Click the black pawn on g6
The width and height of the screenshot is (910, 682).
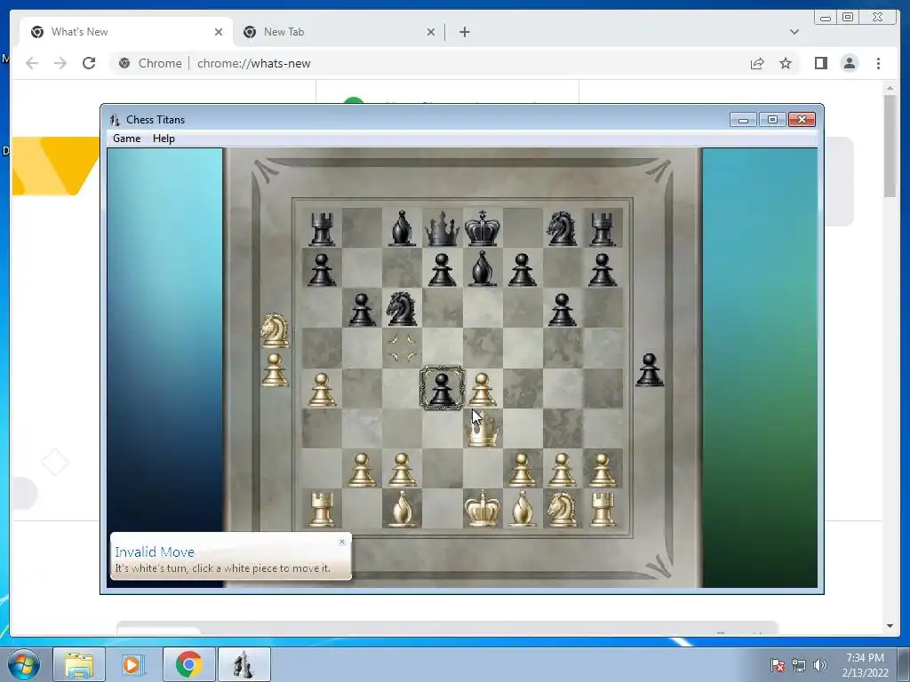[562, 309]
